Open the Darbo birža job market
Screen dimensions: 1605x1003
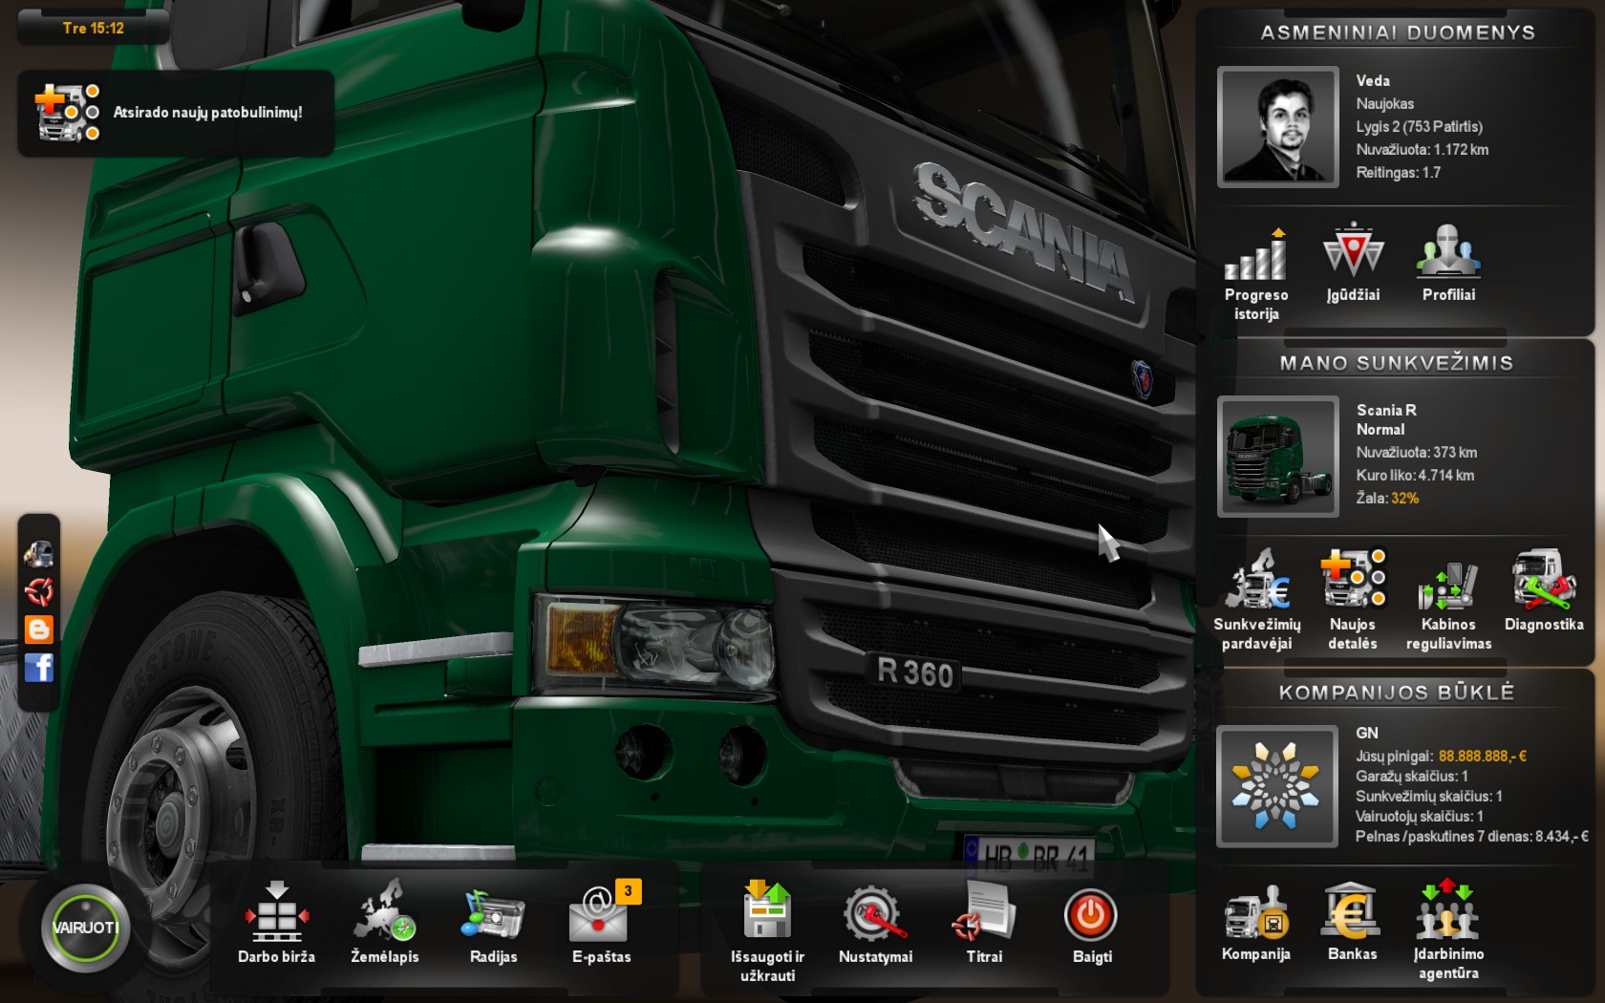click(x=276, y=923)
